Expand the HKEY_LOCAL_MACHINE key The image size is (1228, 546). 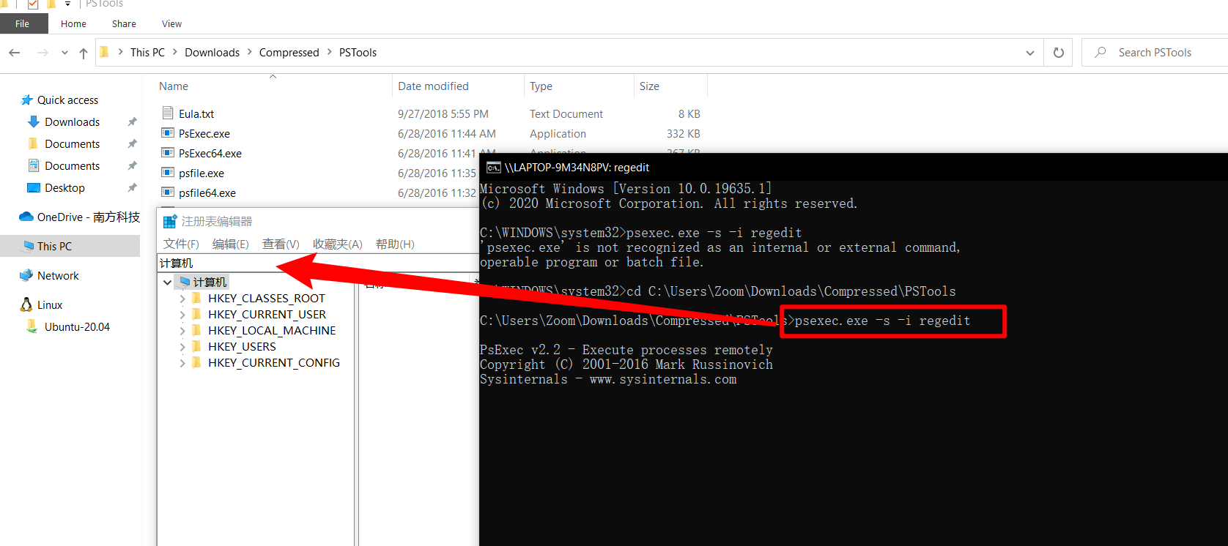(182, 331)
